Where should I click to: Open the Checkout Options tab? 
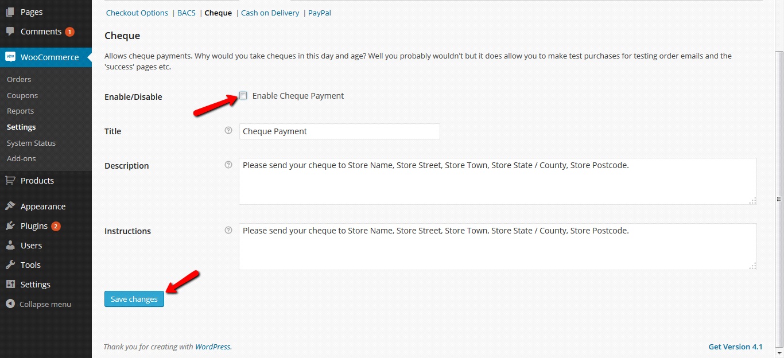pos(137,13)
